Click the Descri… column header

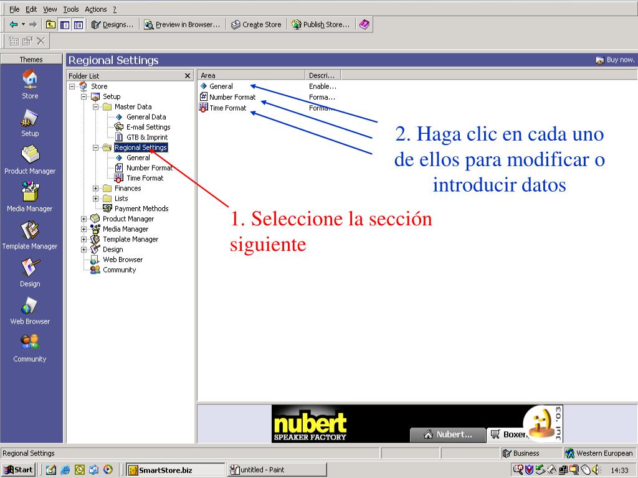[x=323, y=75]
